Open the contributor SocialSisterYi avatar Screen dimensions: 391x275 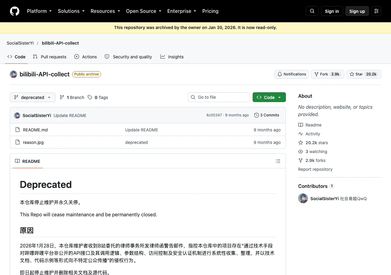pos(303,198)
